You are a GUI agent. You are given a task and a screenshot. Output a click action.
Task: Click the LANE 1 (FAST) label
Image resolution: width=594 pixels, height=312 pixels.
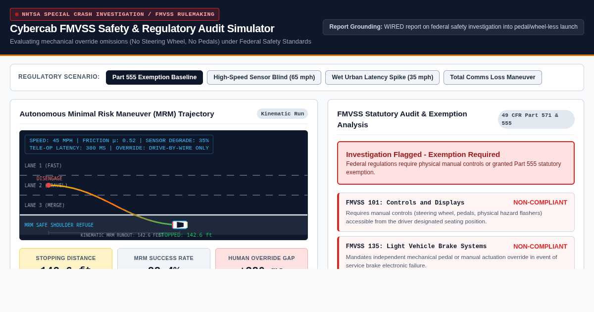44,166
